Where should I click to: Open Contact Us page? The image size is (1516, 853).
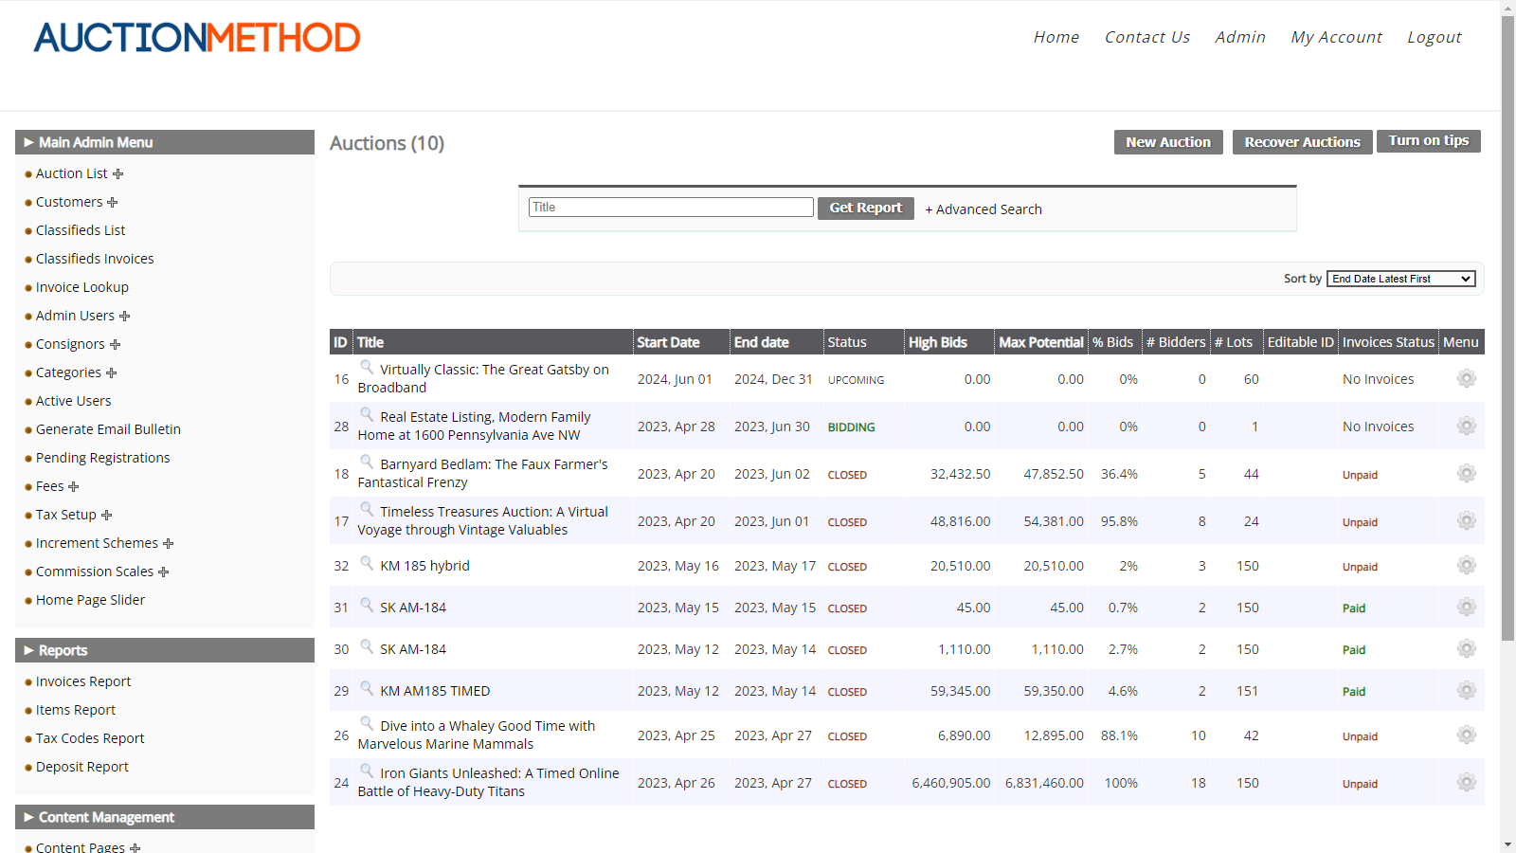pos(1147,37)
